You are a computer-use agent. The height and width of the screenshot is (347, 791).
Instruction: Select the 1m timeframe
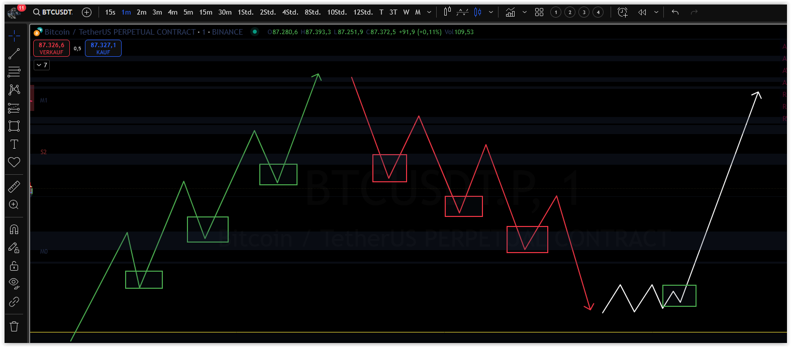tap(126, 12)
